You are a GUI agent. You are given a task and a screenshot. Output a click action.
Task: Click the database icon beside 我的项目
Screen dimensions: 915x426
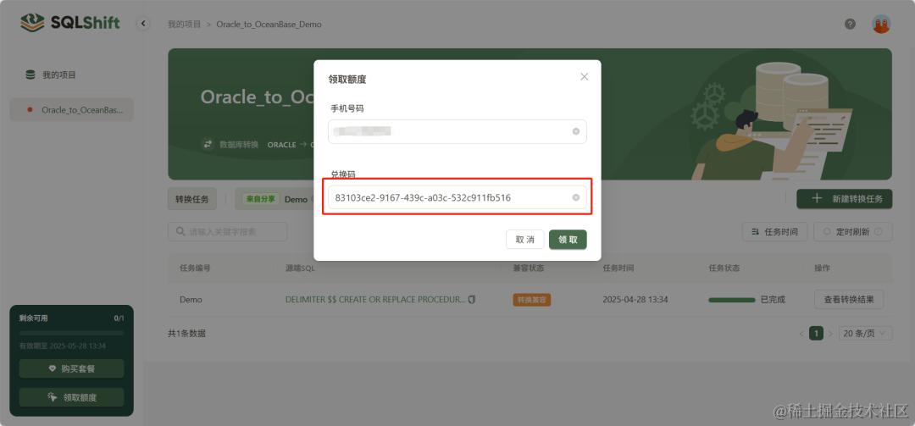coord(30,75)
